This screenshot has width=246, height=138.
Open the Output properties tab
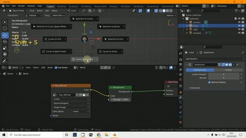(x=181, y=64)
